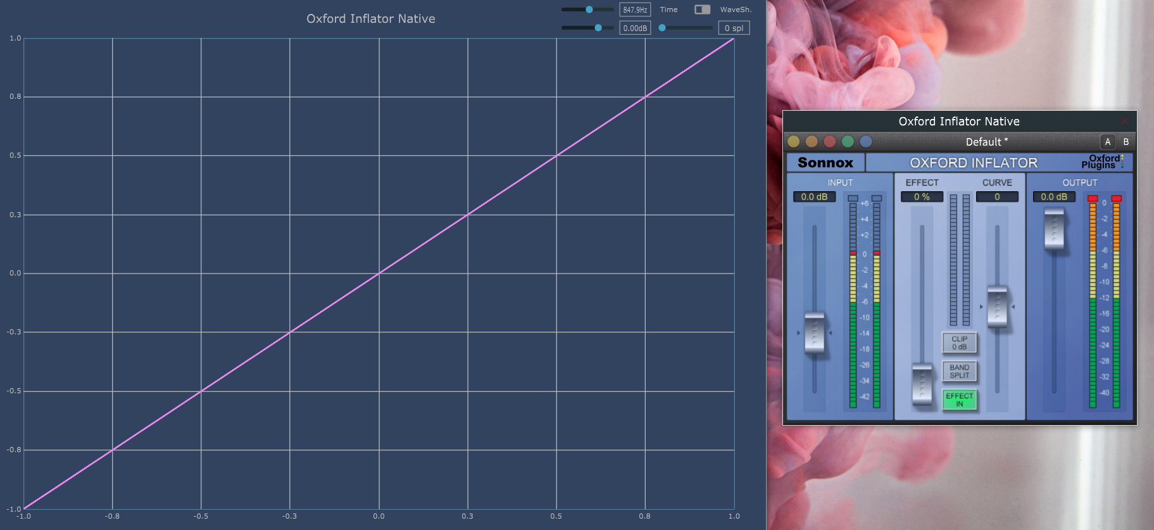Click the Time label
1154x530 pixels.
click(668, 9)
